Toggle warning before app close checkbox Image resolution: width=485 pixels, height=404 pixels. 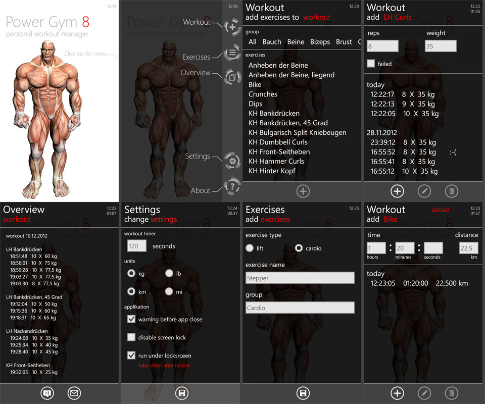(131, 319)
